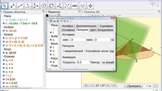Toggle visibility of plane e in object panel
162x91 pixels.
point(4,20)
